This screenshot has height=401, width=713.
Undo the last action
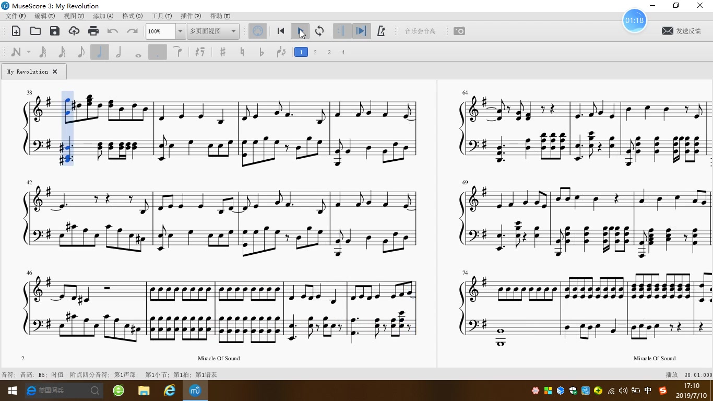click(113, 31)
